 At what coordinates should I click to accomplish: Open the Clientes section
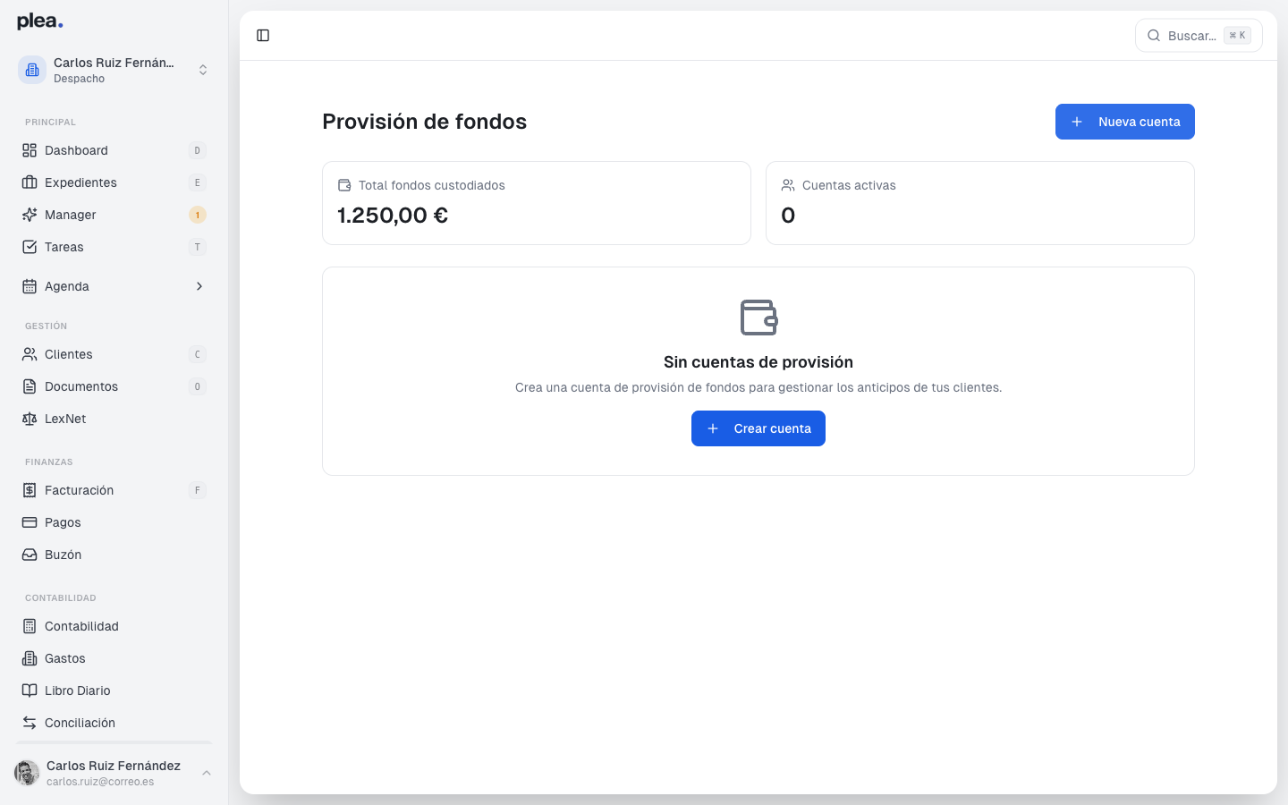[68, 354]
